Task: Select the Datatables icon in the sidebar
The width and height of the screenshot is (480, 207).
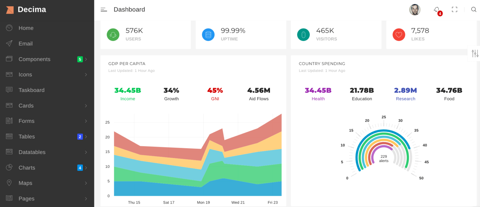Action: pyautogui.click(x=9, y=152)
